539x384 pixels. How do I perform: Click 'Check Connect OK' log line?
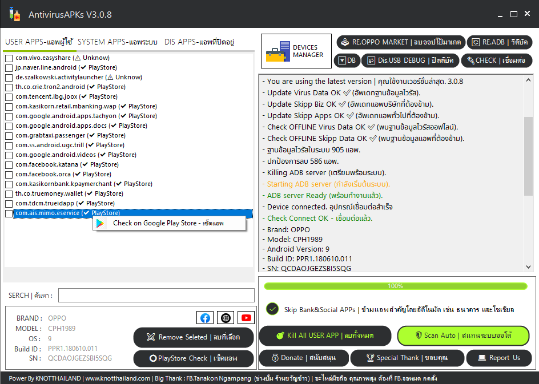tap(317, 219)
